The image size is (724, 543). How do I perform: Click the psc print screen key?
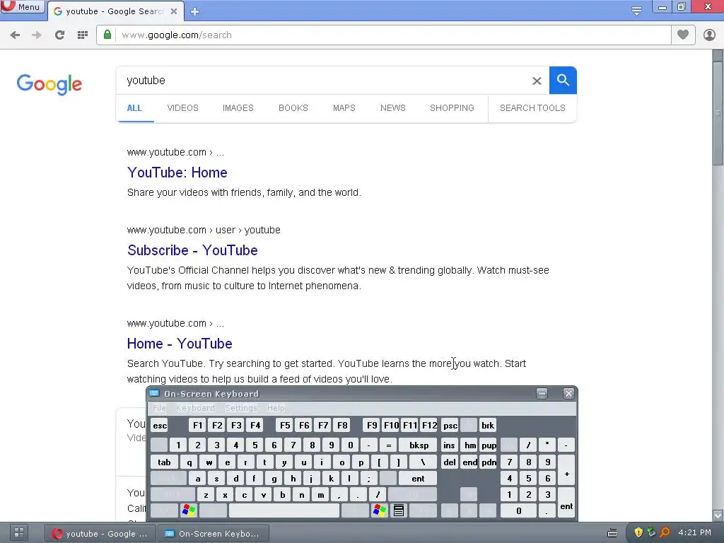pyautogui.click(x=450, y=425)
